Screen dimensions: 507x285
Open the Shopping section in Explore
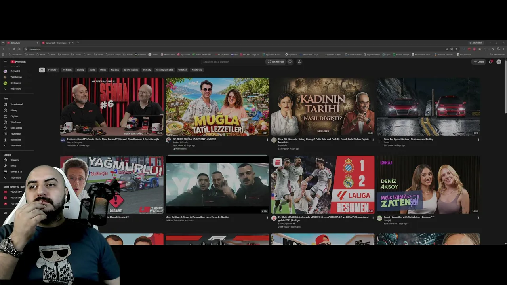pyautogui.click(x=15, y=160)
